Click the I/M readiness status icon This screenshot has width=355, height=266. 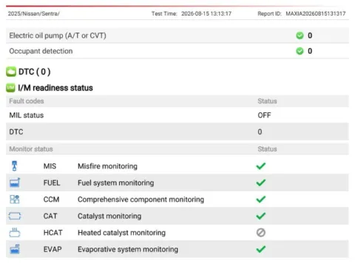tap(10, 88)
